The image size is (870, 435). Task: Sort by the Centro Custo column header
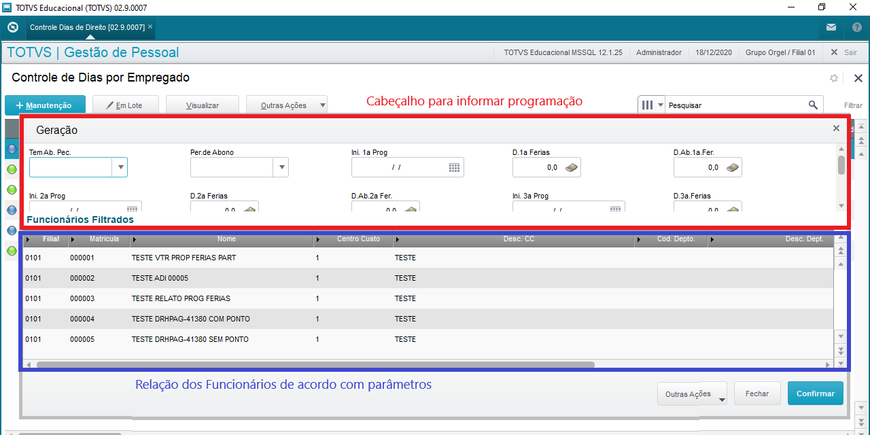coord(352,239)
